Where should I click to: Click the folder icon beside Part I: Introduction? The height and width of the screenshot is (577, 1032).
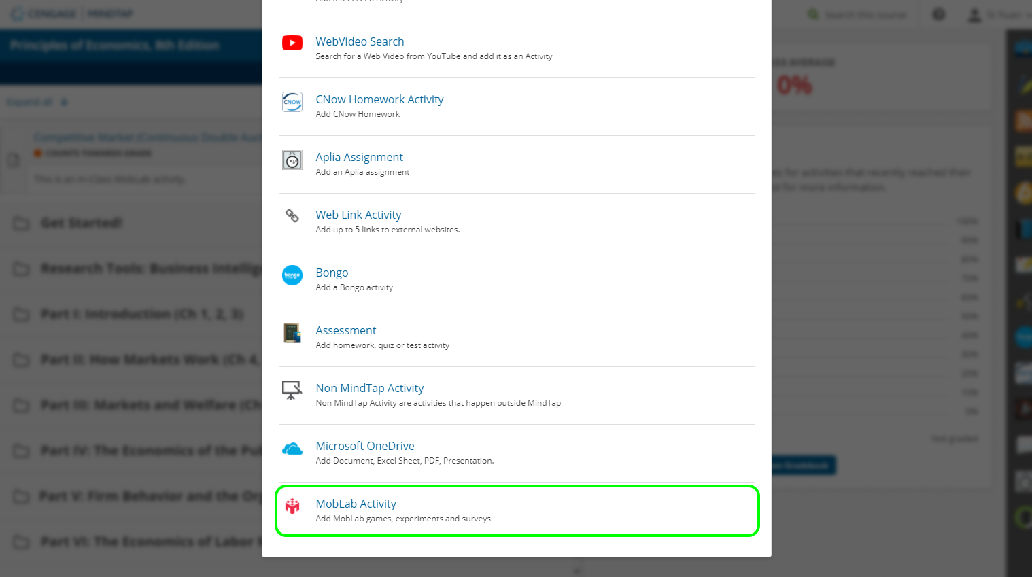pyautogui.click(x=21, y=315)
